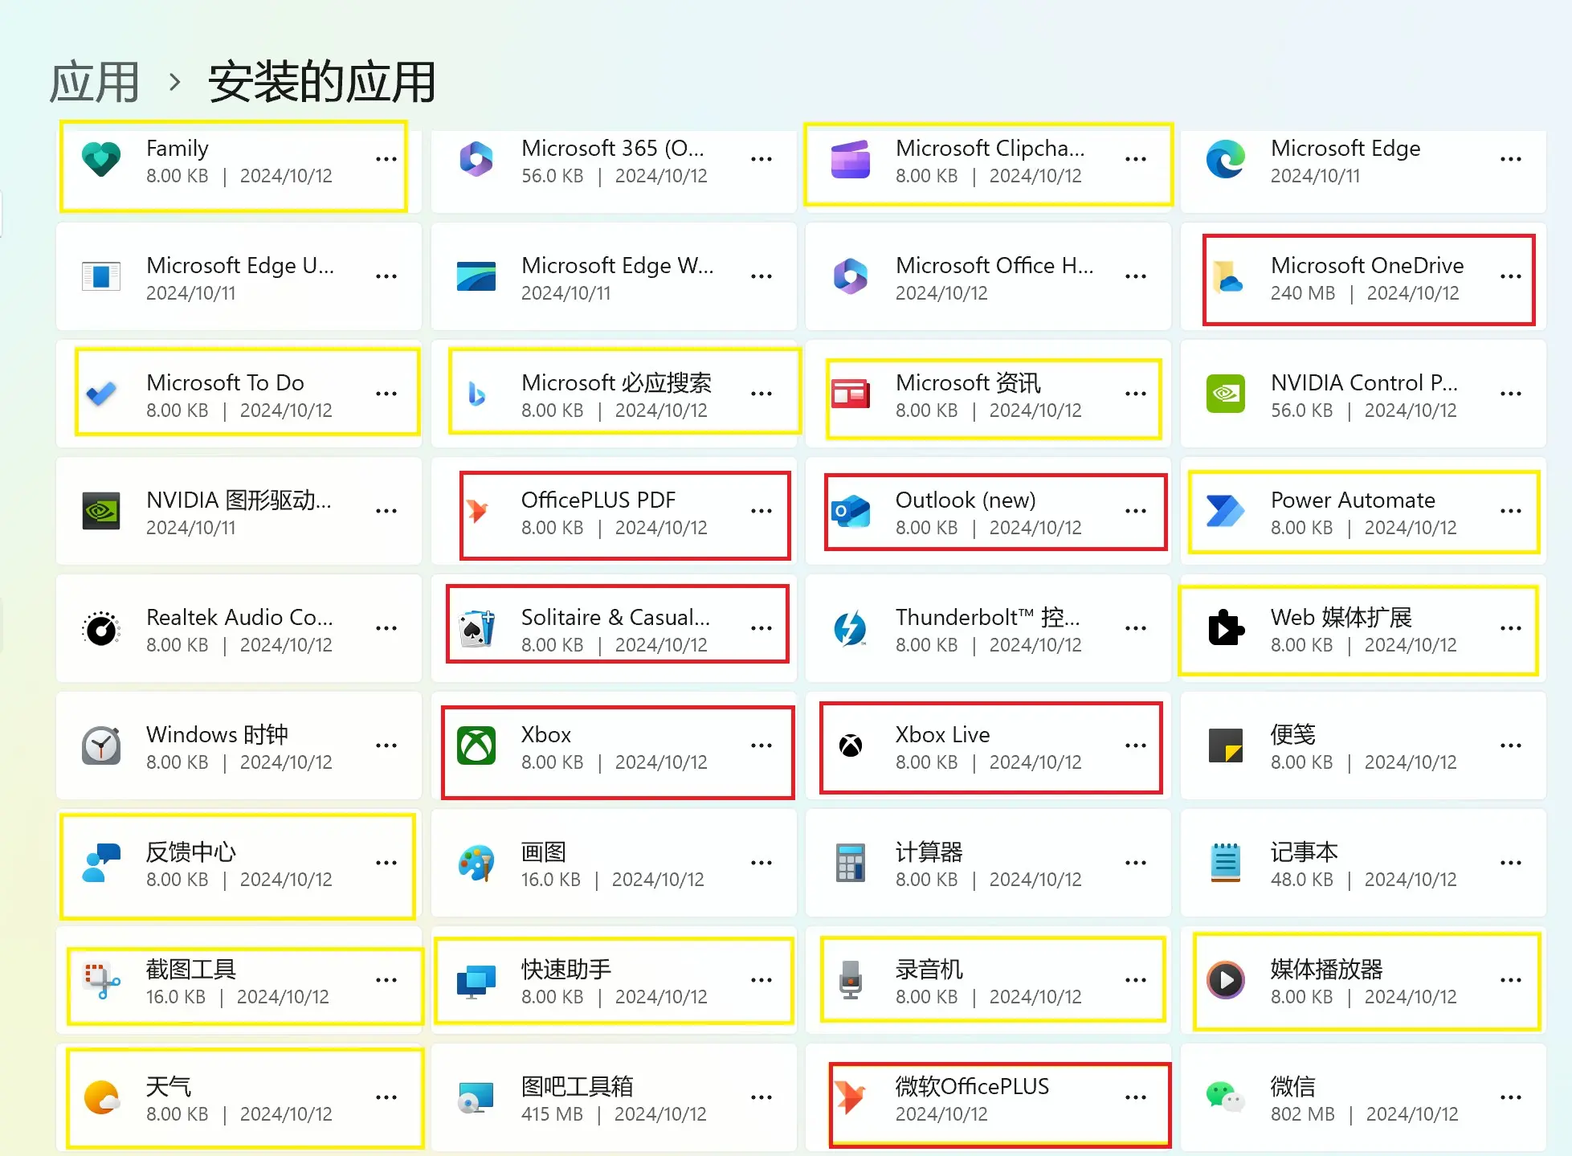Click the 计算器 calculator icon
Image resolution: width=1572 pixels, height=1156 pixels.
tap(851, 863)
